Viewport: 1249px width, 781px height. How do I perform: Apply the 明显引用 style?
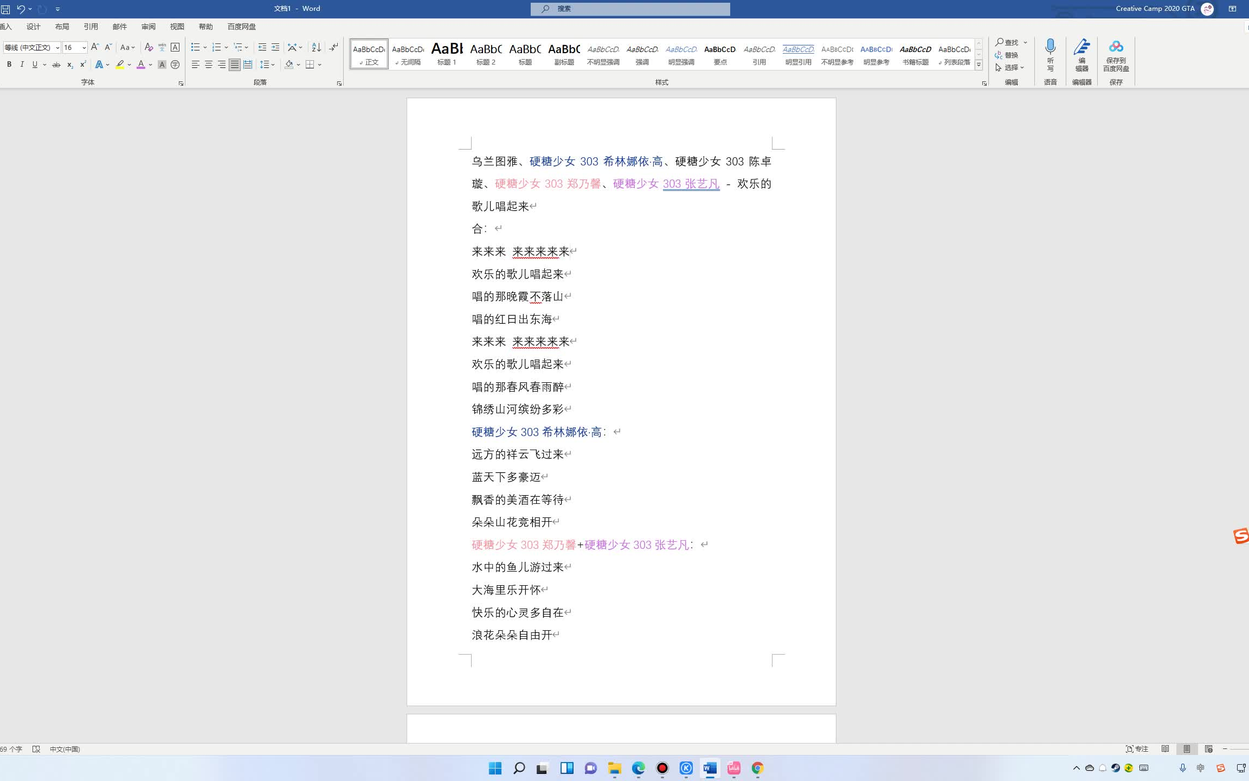click(x=799, y=54)
